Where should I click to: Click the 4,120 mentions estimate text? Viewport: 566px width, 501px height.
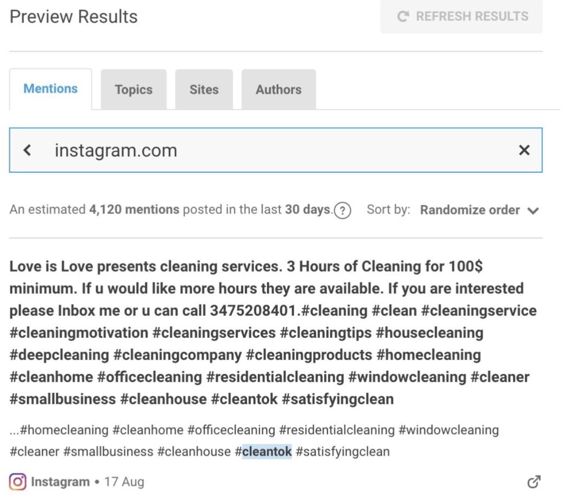134,210
